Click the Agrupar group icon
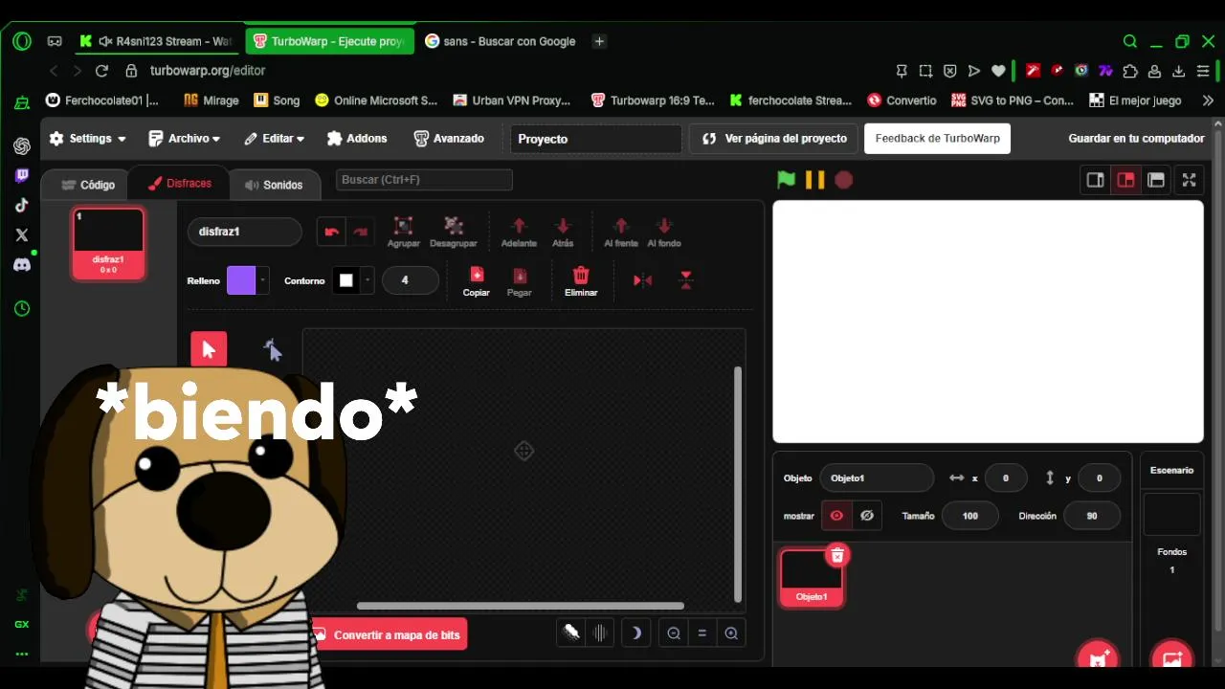Screen dimensions: 1225x689 tap(404, 226)
